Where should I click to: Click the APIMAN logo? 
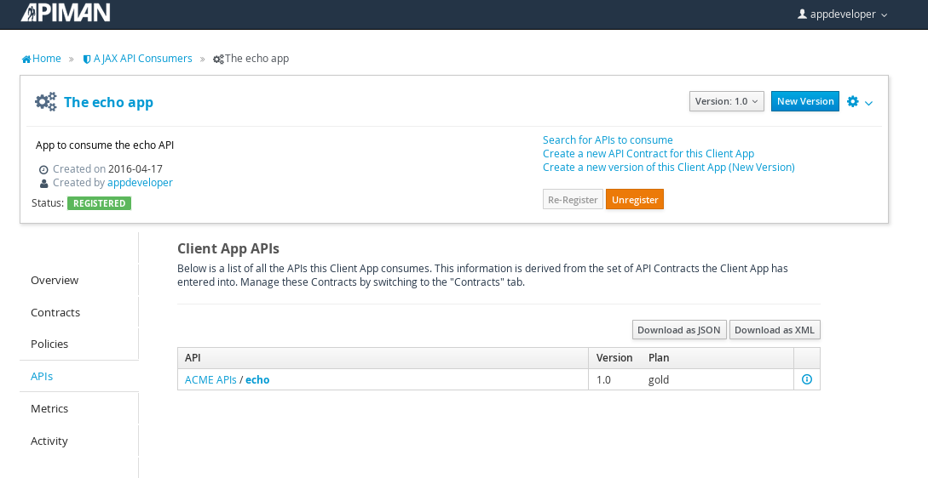[66, 13]
